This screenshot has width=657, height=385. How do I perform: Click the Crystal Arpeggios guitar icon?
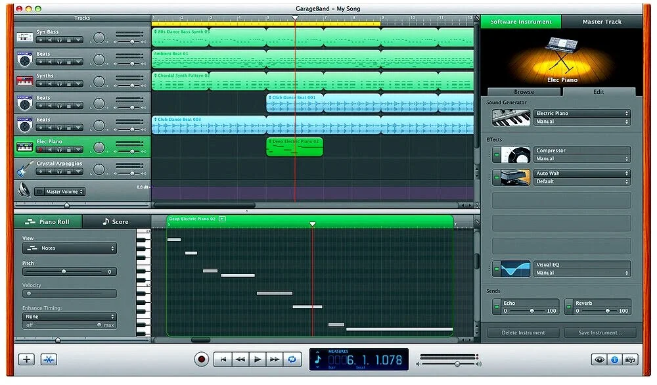tap(25, 168)
